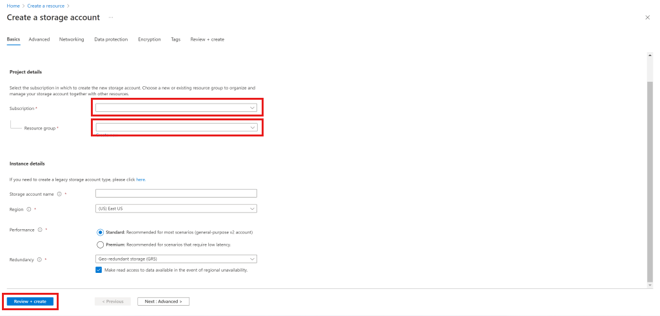Image resolution: width=660 pixels, height=316 pixels.
Task: Show info tooltip for Storage account name
Action: click(x=59, y=194)
